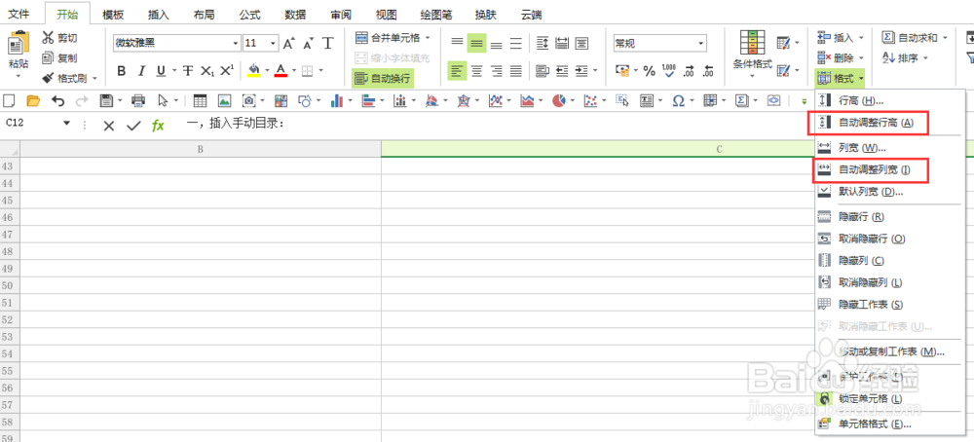Select row 50 header

tap(10, 285)
